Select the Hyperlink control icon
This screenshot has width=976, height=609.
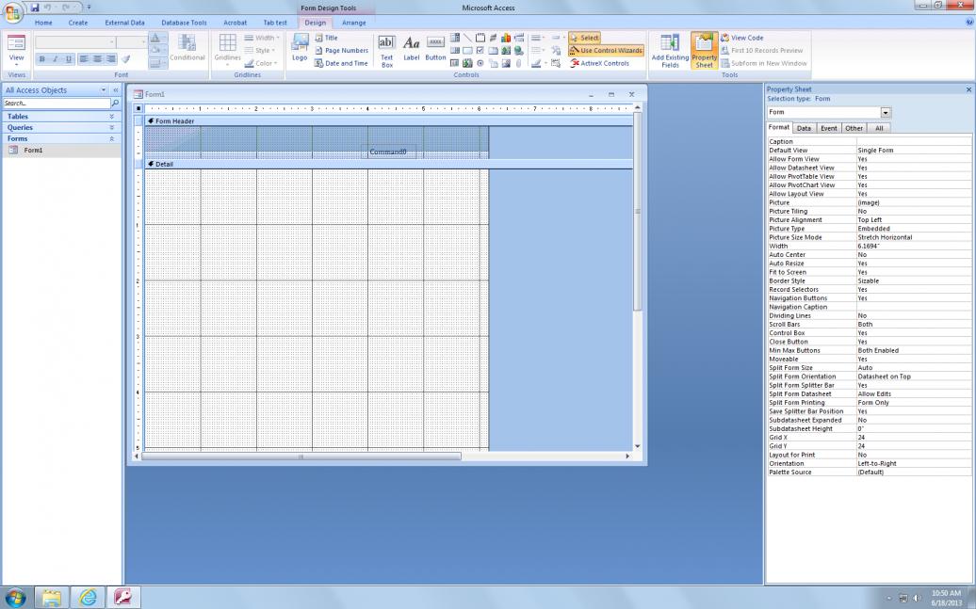click(518, 51)
